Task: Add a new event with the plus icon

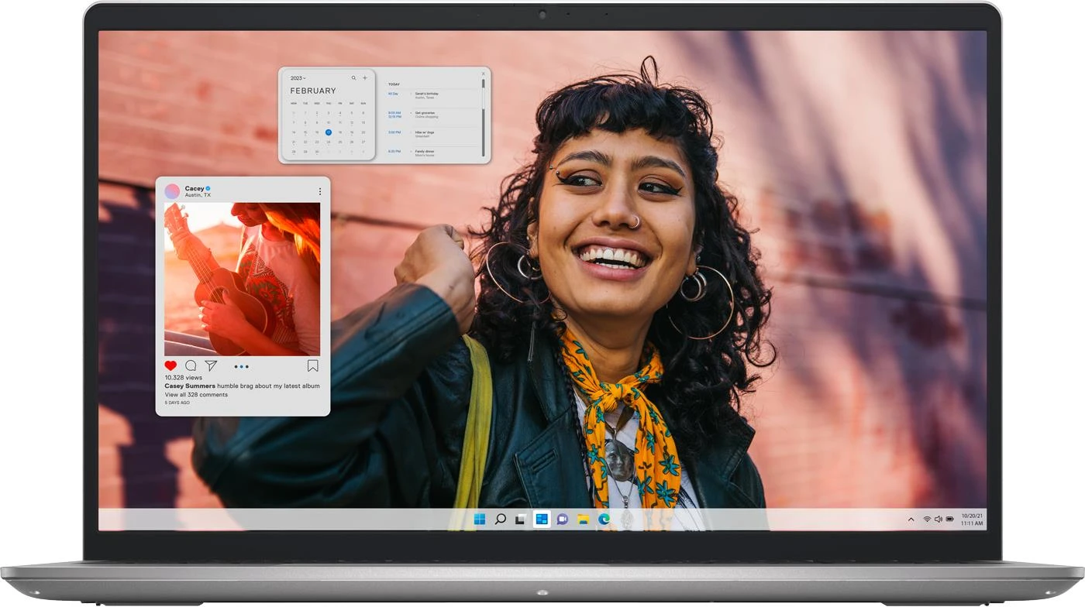Action: point(365,78)
